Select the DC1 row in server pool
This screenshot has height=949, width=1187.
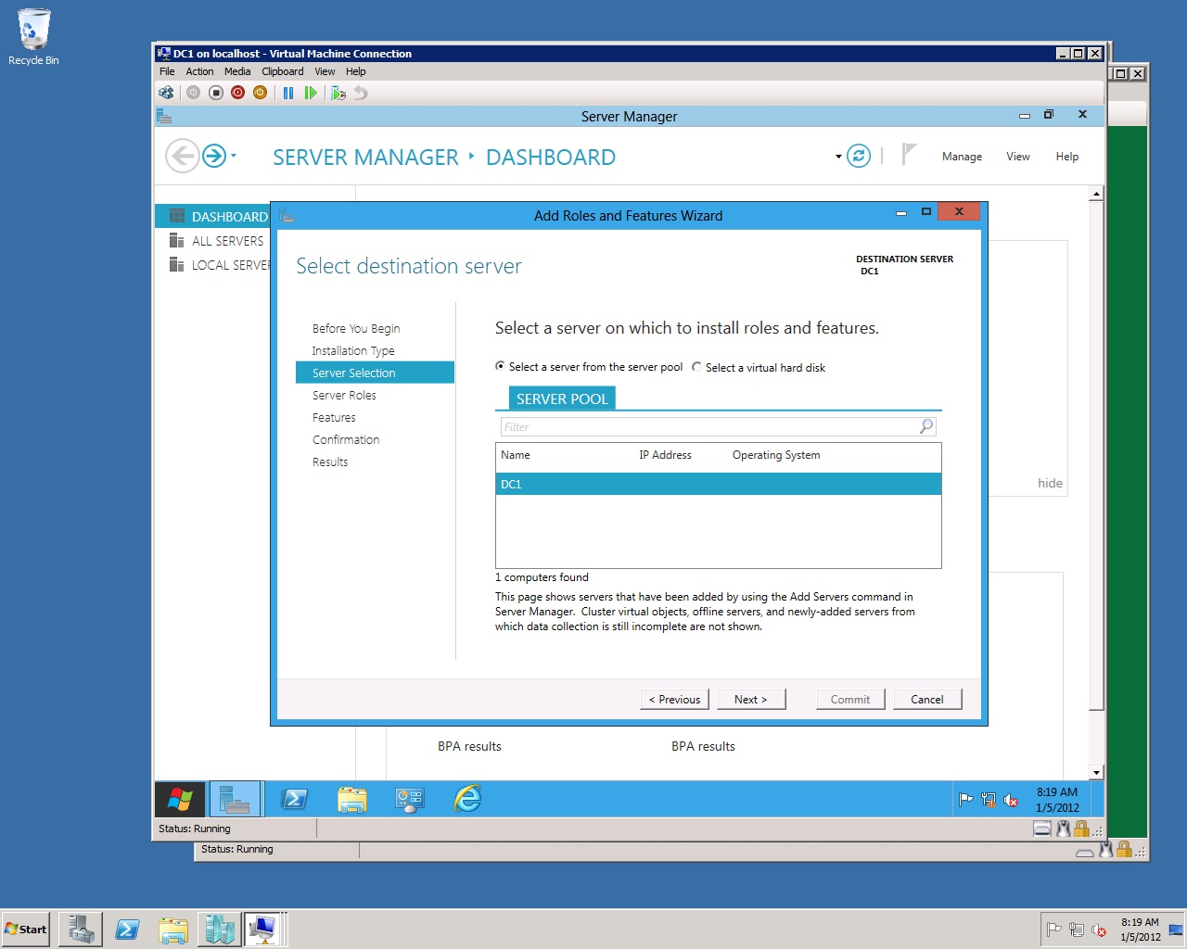(719, 484)
